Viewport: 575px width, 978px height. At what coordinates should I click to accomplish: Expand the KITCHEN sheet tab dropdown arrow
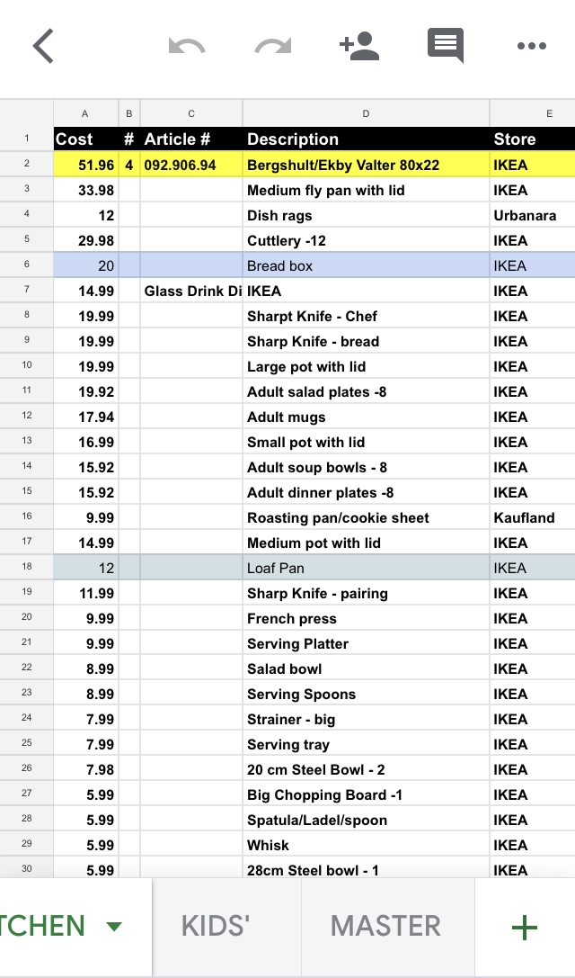point(113,927)
